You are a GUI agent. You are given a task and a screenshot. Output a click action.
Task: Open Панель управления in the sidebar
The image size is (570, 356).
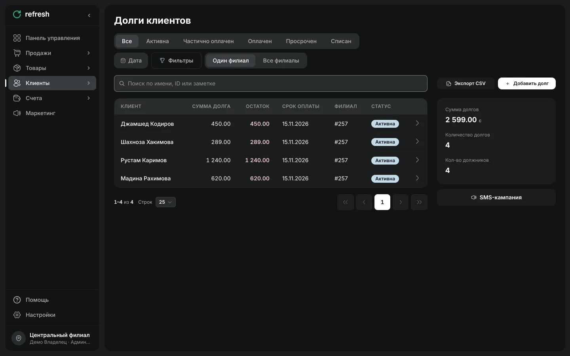coord(52,38)
